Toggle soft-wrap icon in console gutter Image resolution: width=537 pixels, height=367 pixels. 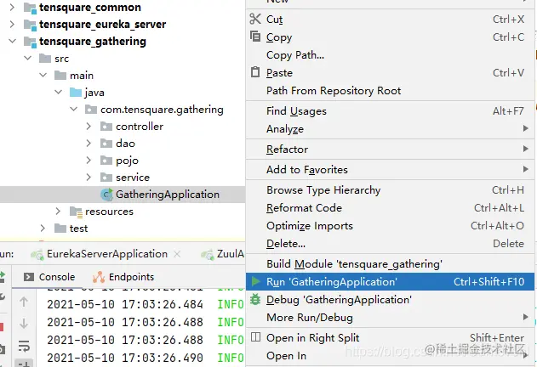(x=24, y=346)
